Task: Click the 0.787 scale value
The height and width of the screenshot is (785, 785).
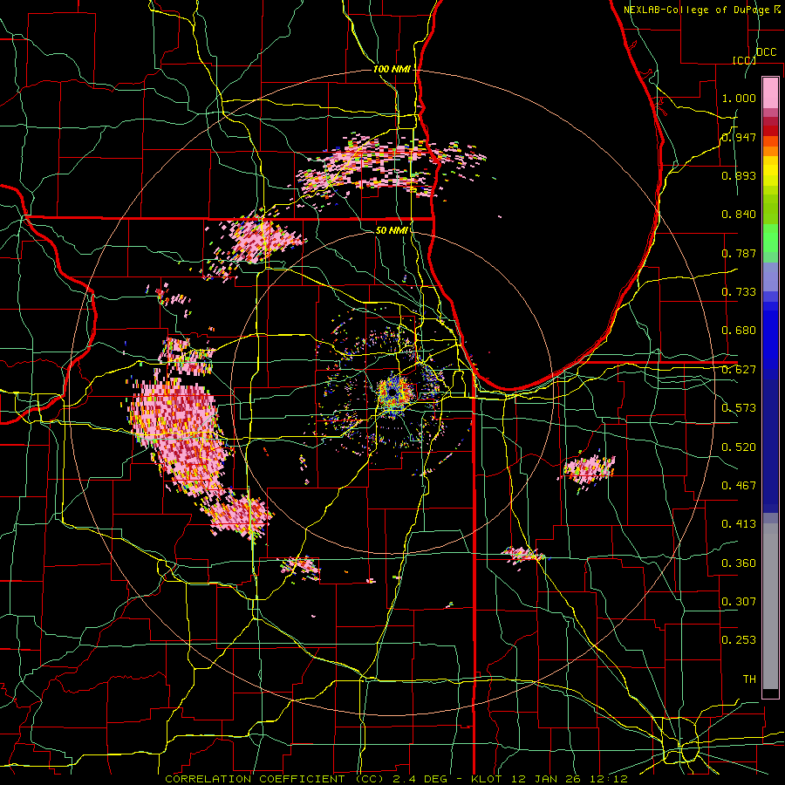Action: [x=739, y=253]
